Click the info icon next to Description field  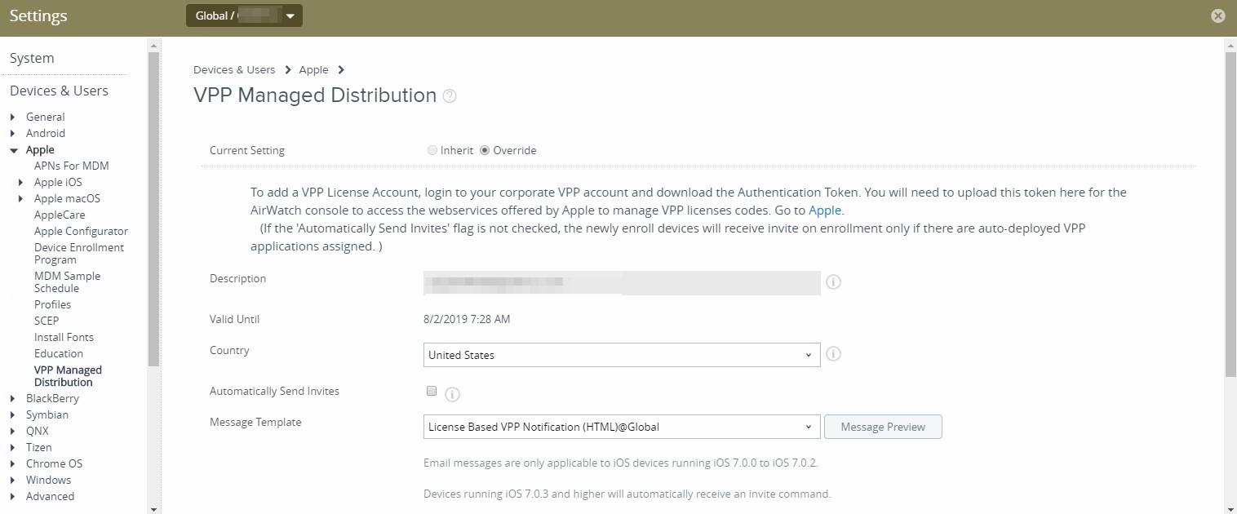[x=833, y=282]
